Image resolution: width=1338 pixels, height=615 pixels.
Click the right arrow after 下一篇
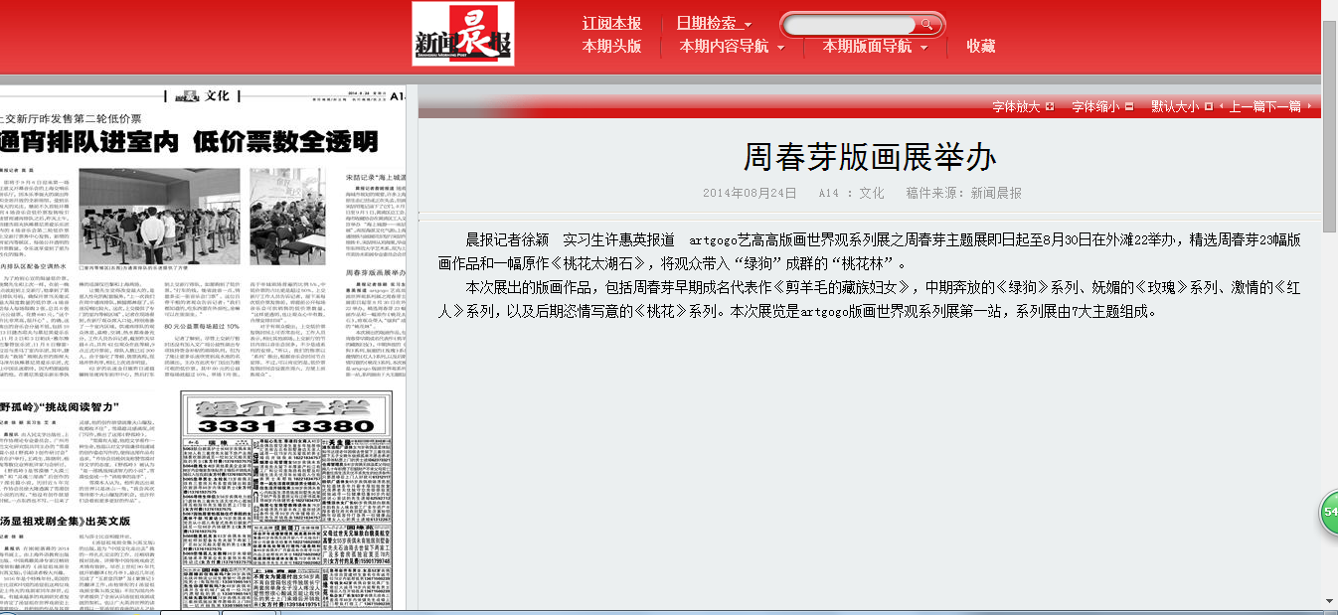tap(1308, 106)
